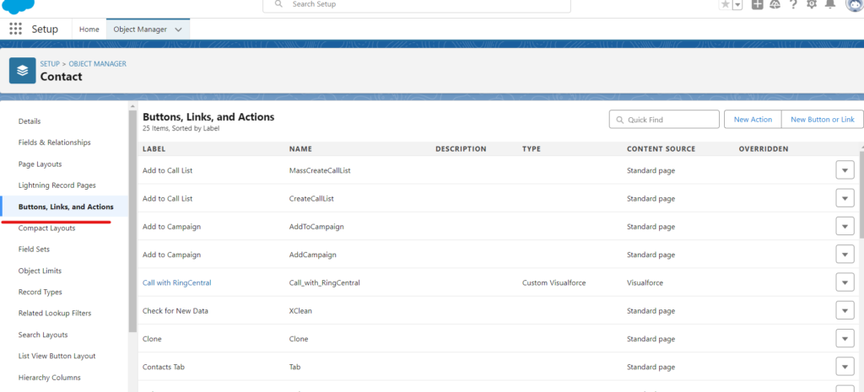The height and width of the screenshot is (392, 864).
Task: Open row menu for Clone
Action: [x=845, y=339]
